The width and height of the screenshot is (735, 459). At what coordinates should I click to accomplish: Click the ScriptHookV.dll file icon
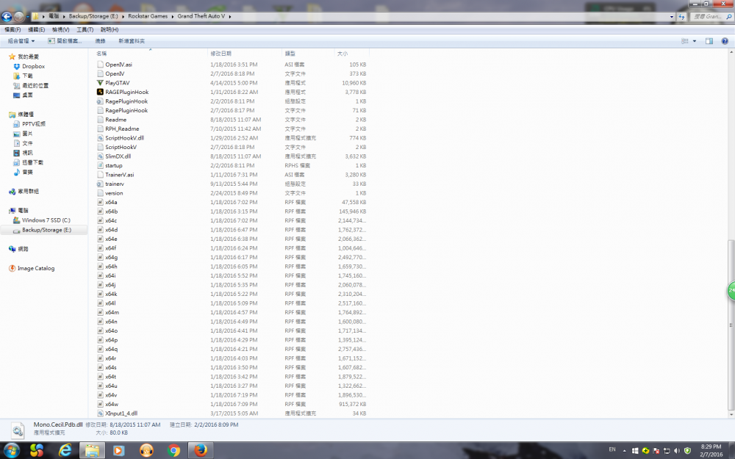(x=100, y=138)
